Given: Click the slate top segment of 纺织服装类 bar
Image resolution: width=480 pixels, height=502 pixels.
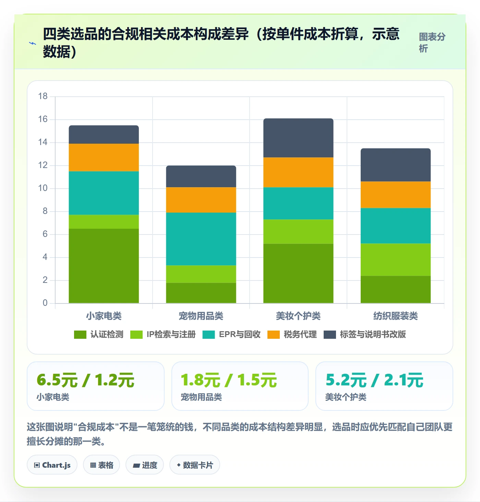Looking at the screenshot, I should (396, 165).
